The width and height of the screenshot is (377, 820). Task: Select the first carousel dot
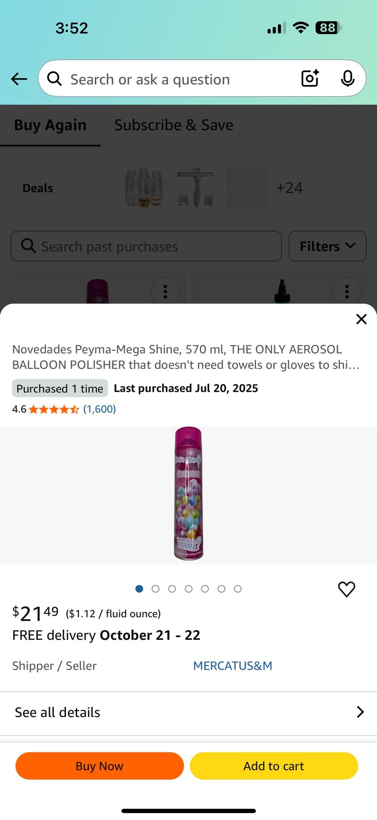pos(139,589)
